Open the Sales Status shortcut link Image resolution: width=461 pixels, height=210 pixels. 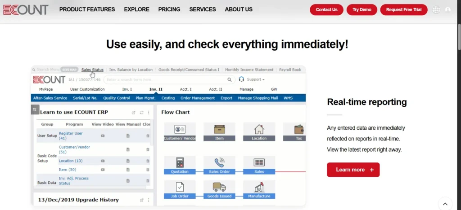tap(92, 70)
